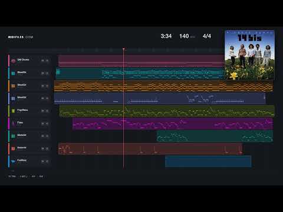Image resolution: width=283 pixels, height=212 pixels.
Task: Mute the MuteGtr track
Action: (42, 136)
